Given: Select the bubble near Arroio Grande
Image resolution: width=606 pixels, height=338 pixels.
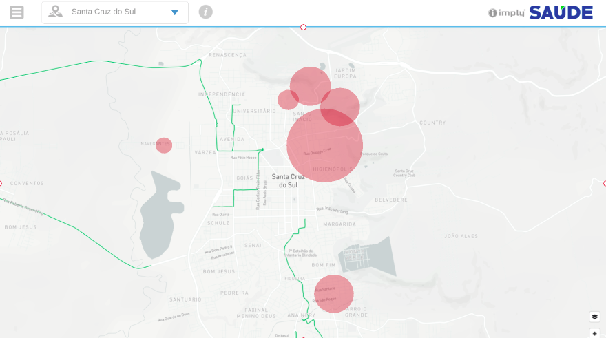Looking at the screenshot, I should [x=334, y=294].
